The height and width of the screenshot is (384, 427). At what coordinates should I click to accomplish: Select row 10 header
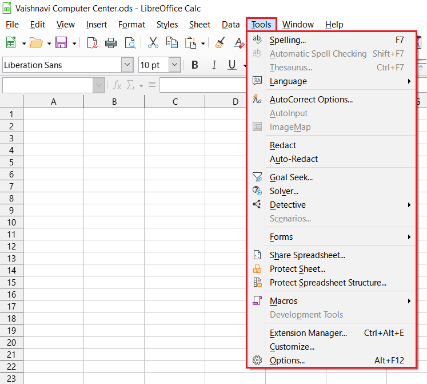point(11,222)
